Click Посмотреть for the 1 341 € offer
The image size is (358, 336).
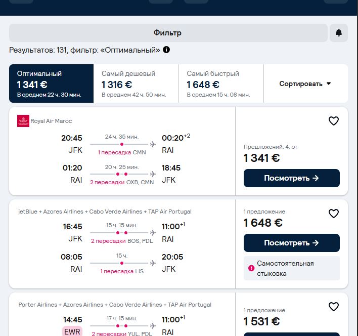(292, 178)
